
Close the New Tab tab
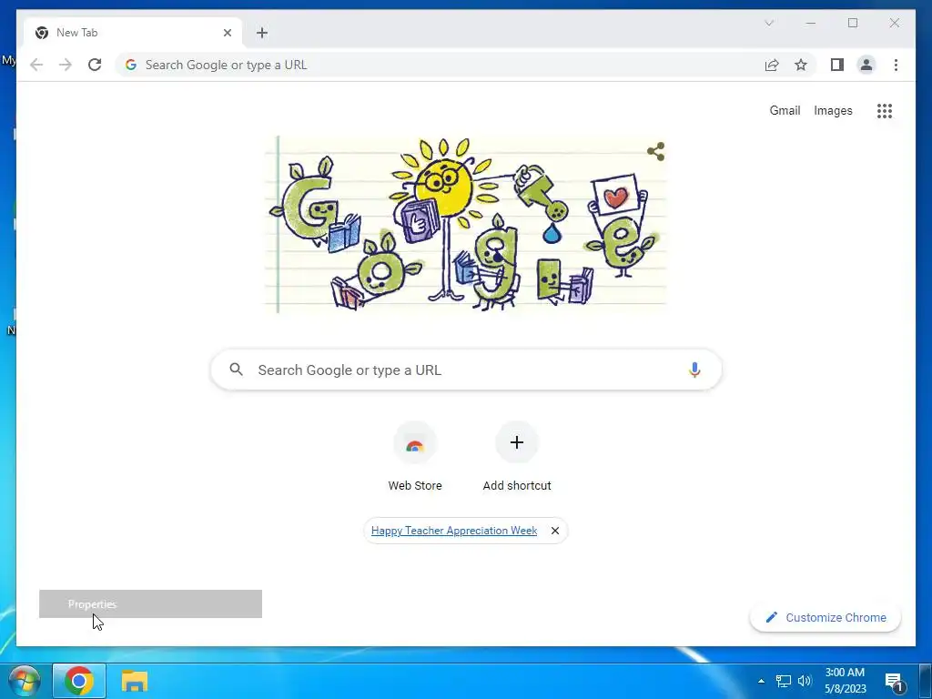tap(227, 33)
